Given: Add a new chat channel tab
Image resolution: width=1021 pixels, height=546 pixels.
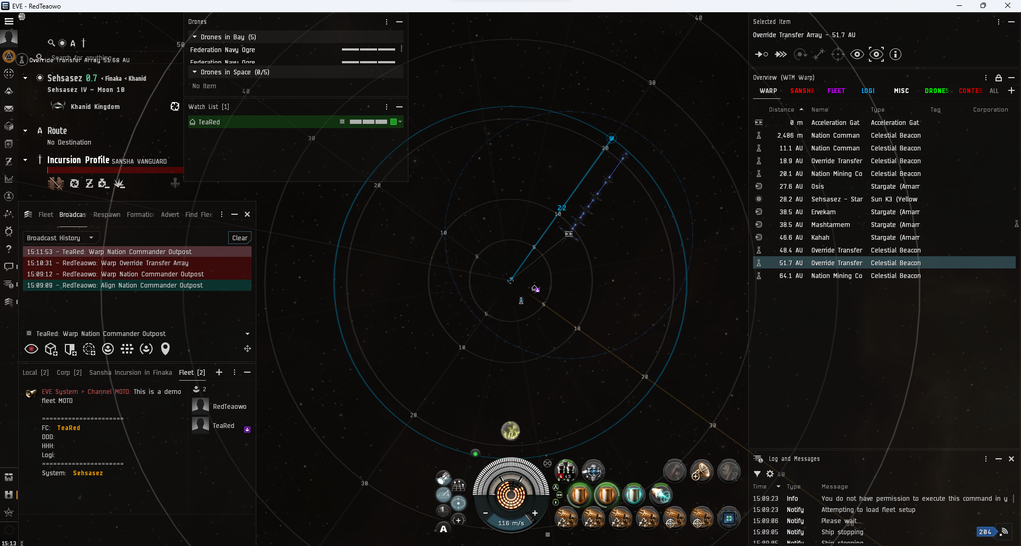Looking at the screenshot, I should point(219,372).
